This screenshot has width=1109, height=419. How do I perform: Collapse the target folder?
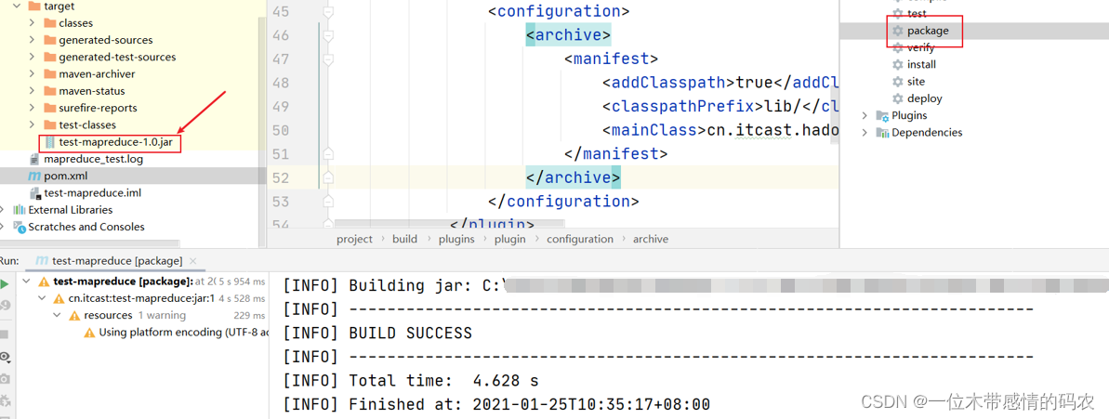tap(16, 7)
